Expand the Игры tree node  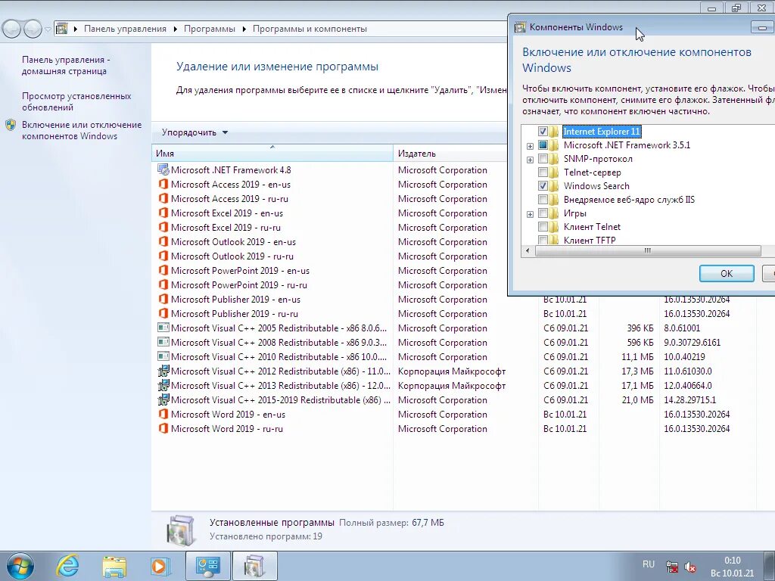pyautogui.click(x=530, y=214)
